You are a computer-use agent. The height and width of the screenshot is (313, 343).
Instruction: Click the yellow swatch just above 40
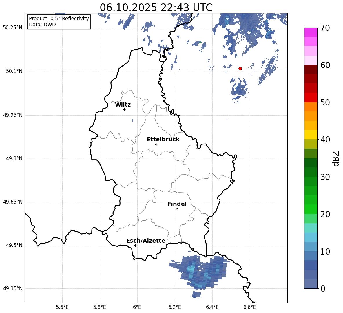tap(311, 135)
